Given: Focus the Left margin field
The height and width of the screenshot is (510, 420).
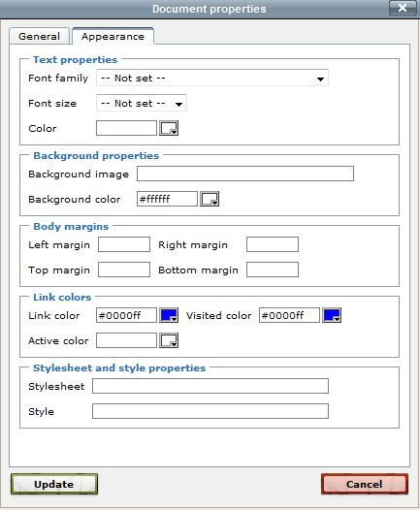Looking at the screenshot, I should point(124,244).
